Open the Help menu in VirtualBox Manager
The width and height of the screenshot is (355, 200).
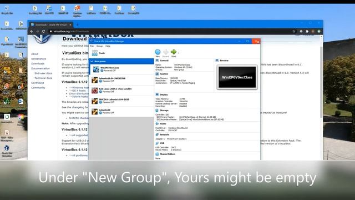click(108, 46)
